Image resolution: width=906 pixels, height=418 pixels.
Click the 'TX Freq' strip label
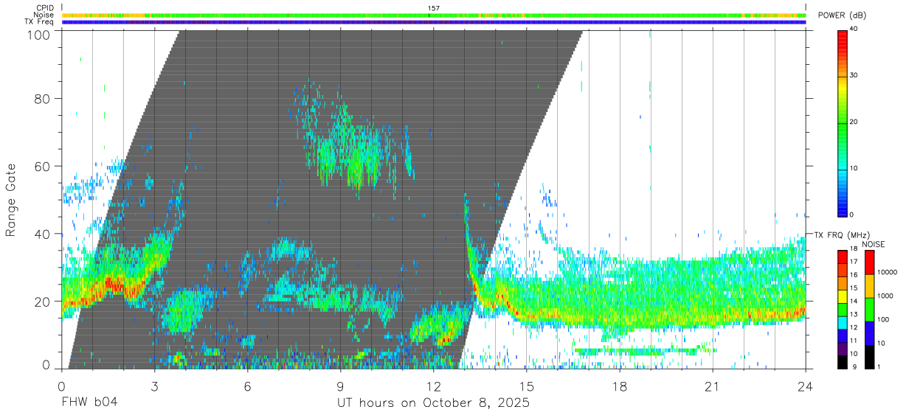click(39, 22)
